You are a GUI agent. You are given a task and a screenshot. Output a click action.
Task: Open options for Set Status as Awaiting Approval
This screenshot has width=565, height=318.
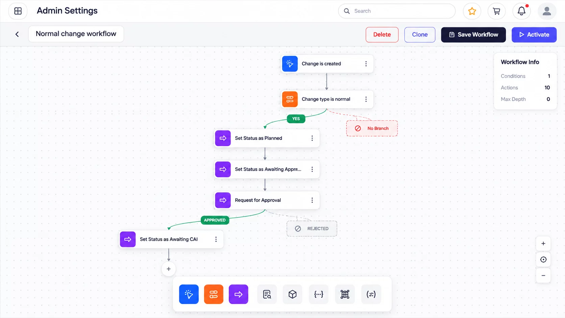point(312,169)
